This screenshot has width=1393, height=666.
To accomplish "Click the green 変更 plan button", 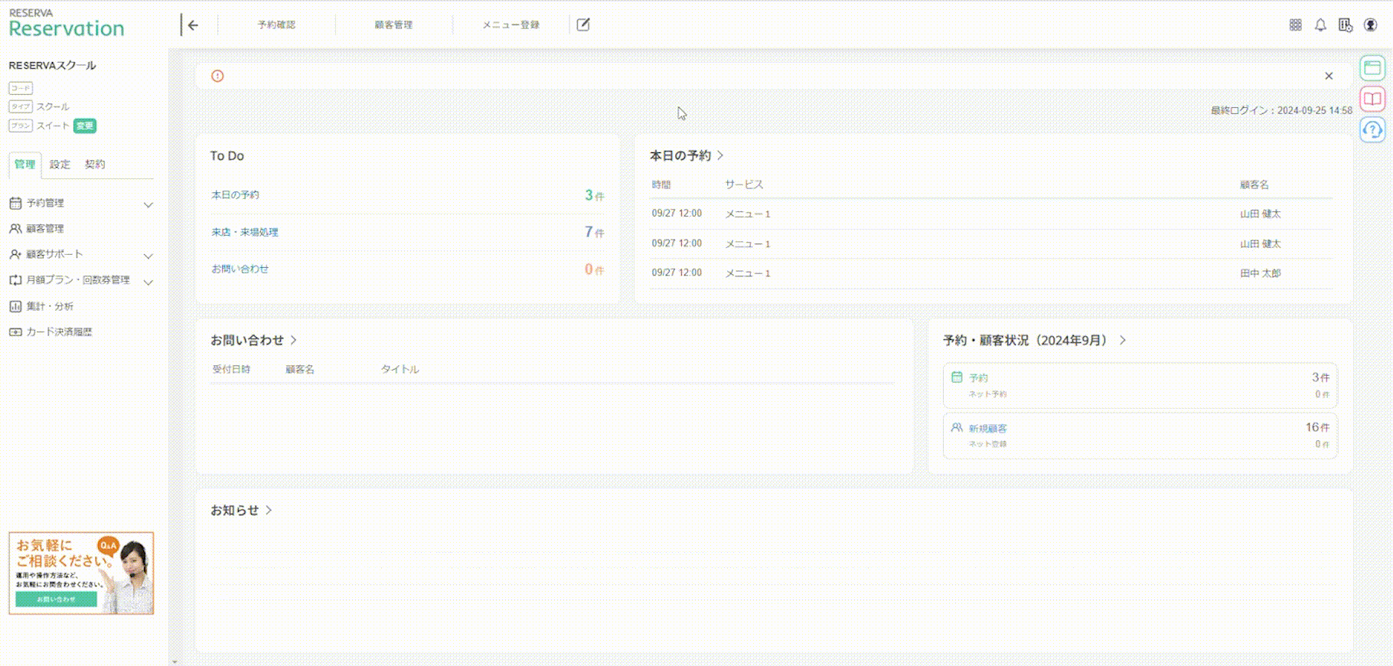I will [x=85, y=126].
